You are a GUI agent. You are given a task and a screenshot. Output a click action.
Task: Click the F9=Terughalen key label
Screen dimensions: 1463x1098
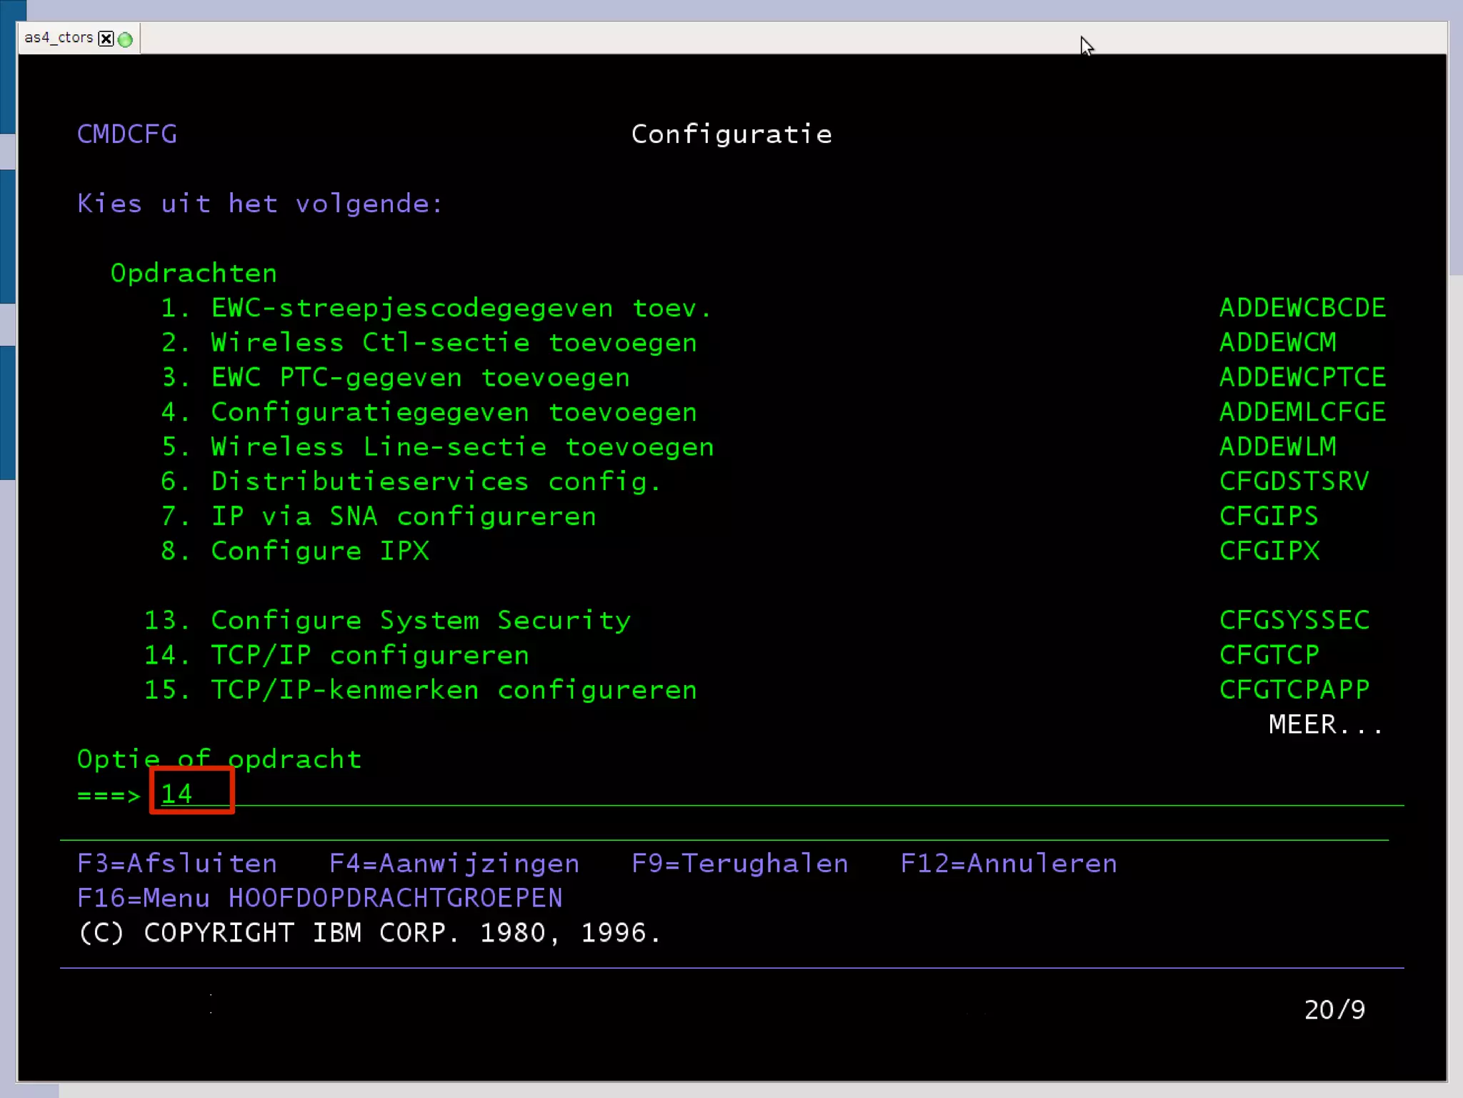(x=739, y=864)
